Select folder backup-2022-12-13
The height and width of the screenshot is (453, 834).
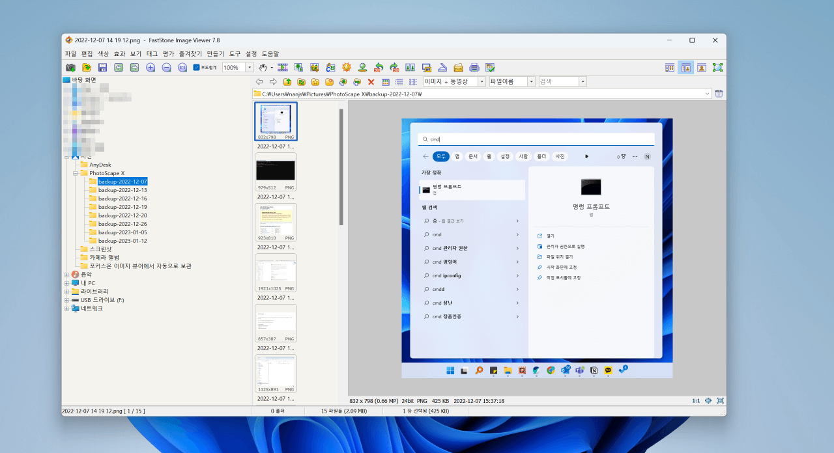tap(122, 190)
